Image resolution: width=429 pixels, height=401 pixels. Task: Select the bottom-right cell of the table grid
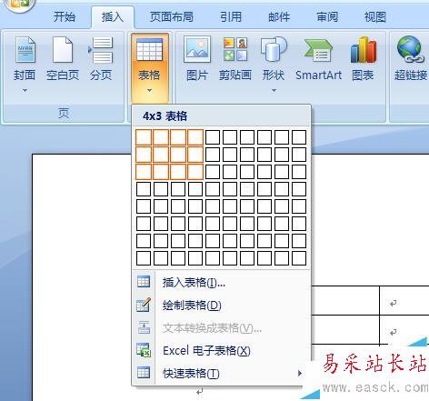click(x=299, y=258)
